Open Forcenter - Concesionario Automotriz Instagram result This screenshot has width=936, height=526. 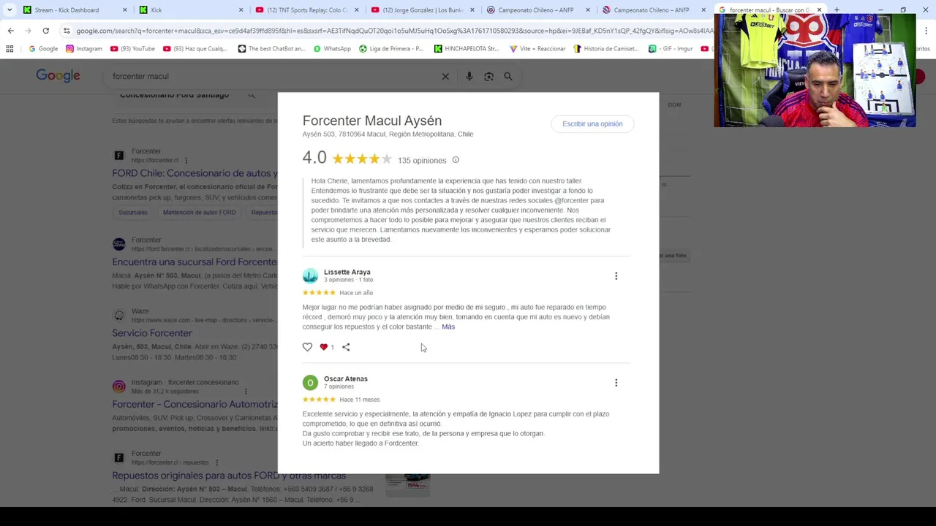[195, 404]
